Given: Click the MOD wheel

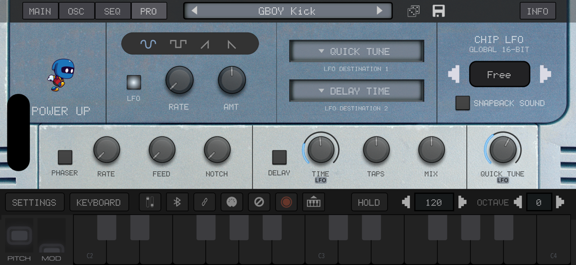Looking at the screenshot, I should (51, 235).
